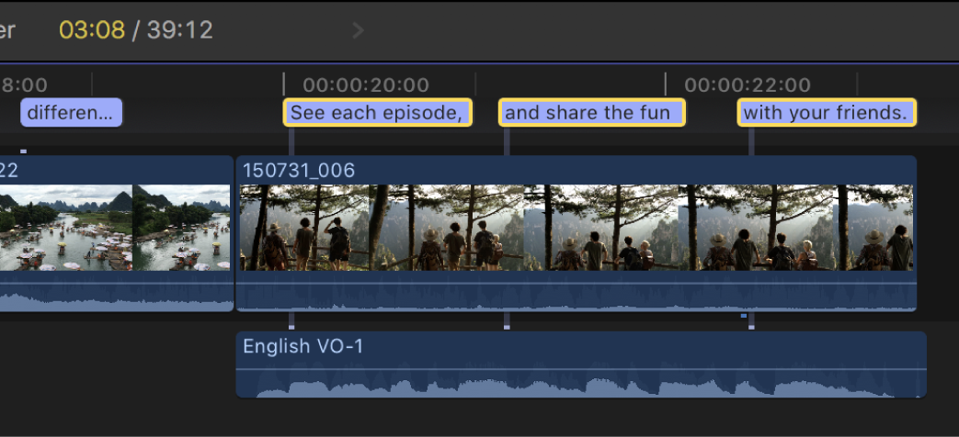Click the truncated "differen..." caption clip
959x437 pixels.
pyautogui.click(x=72, y=112)
